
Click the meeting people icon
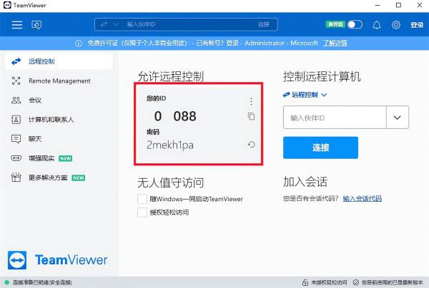(16, 100)
